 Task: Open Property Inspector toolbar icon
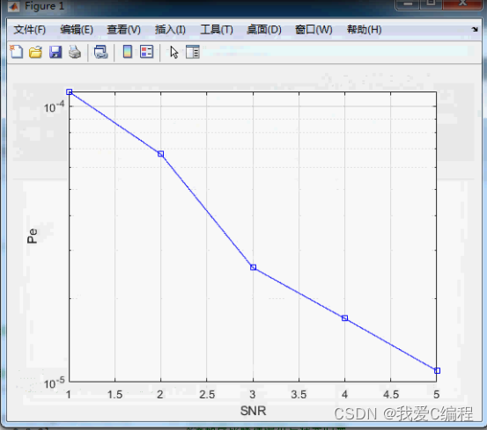(193, 52)
